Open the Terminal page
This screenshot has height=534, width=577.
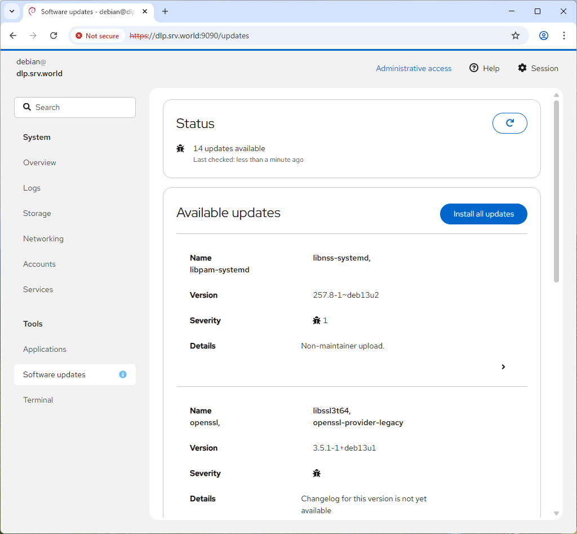click(38, 400)
